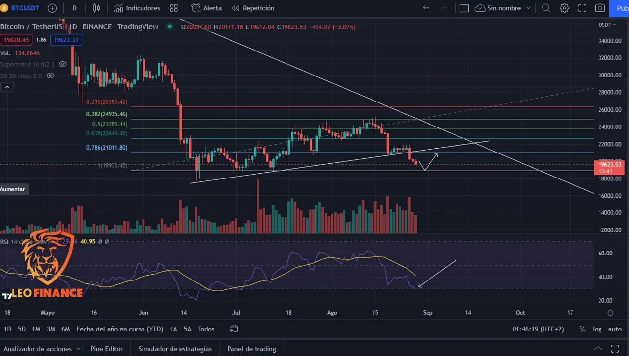Toggle log scale mode
The height and width of the screenshot is (356, 629).
point(597,329)
